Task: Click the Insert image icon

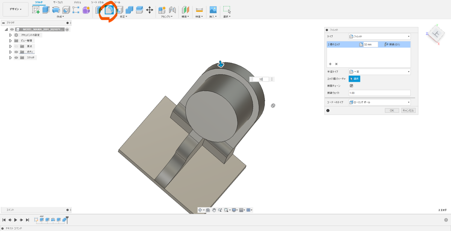Action: coord(213,10)
